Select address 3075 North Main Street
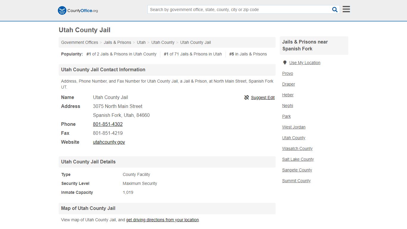This screenshot has width=407, height=229. [x=118, y=106]
